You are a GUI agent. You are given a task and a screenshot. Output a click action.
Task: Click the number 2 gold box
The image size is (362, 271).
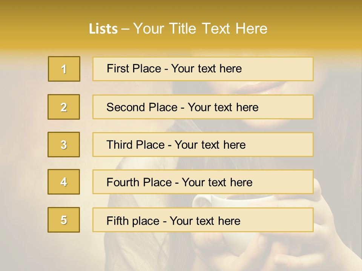coord(64,107)
